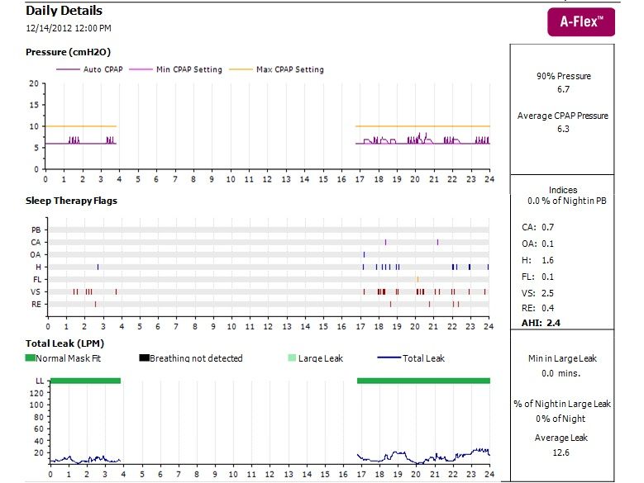Click the black Breathing not detected swatch

(144, 358)
